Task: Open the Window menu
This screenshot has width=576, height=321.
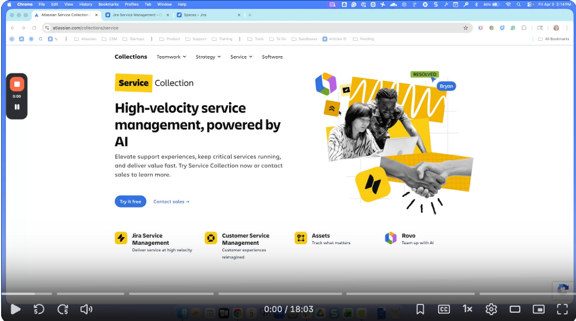Action: (164, 4)
